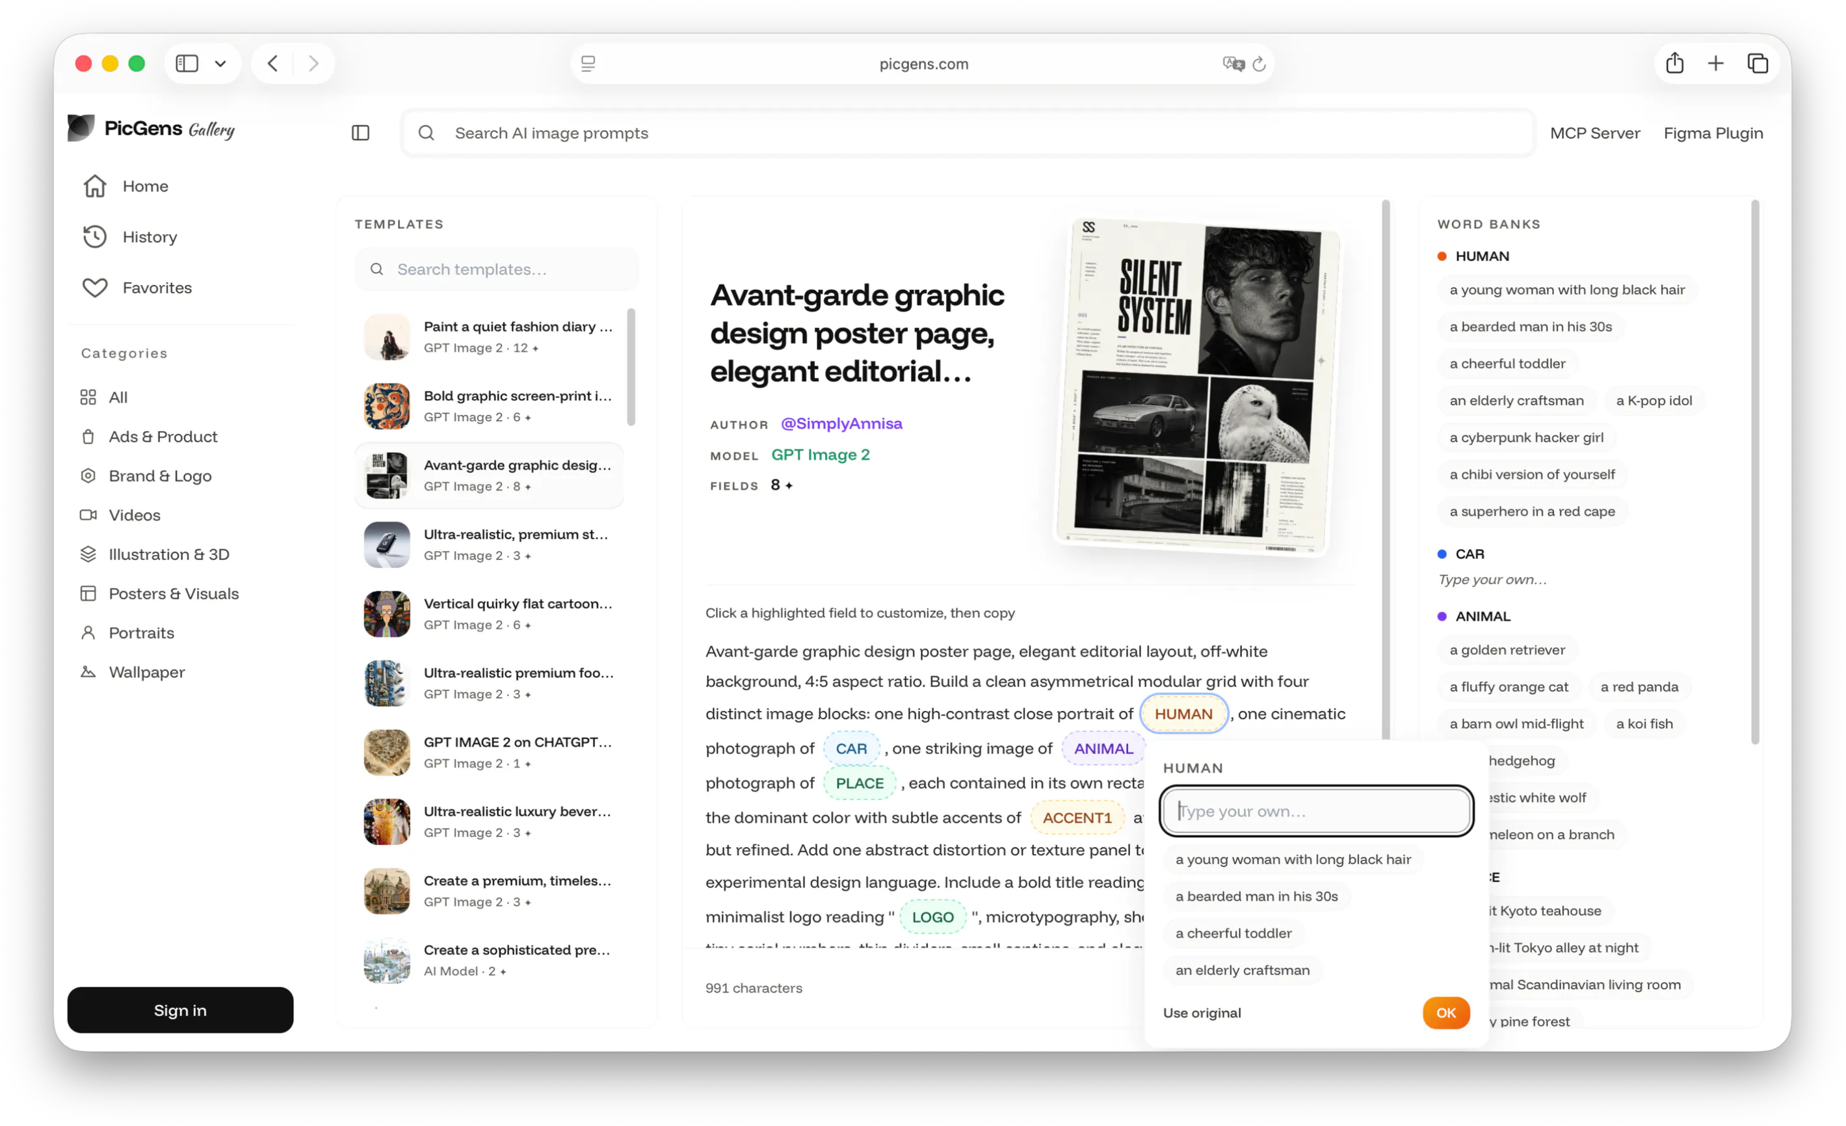1846x1126 pixels.
Task: Open the Safari share menu
Action: click(x=1674, y=63)
